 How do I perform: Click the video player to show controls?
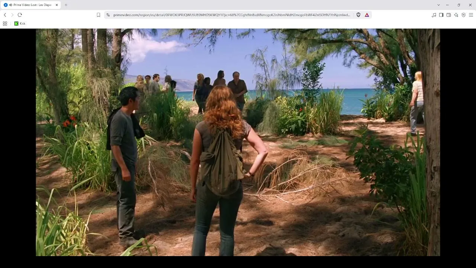pyautogui.click(x=238, y=142)
